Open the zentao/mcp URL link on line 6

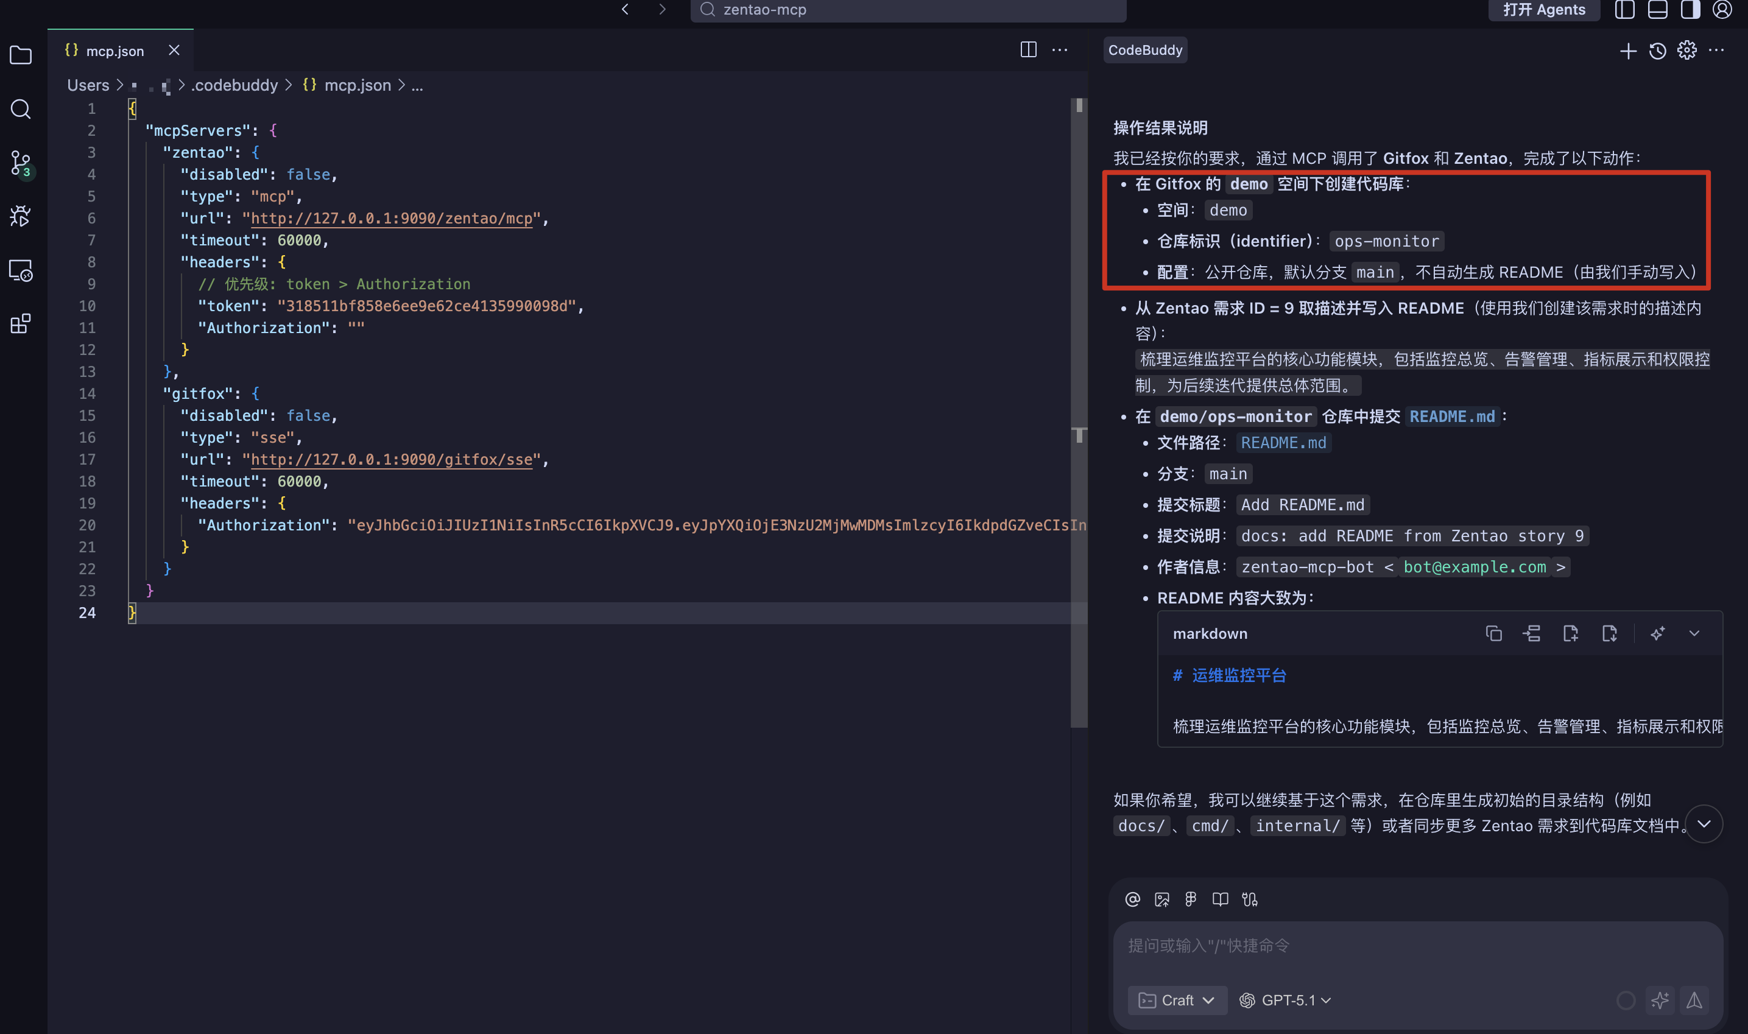(x=391, y=218)
